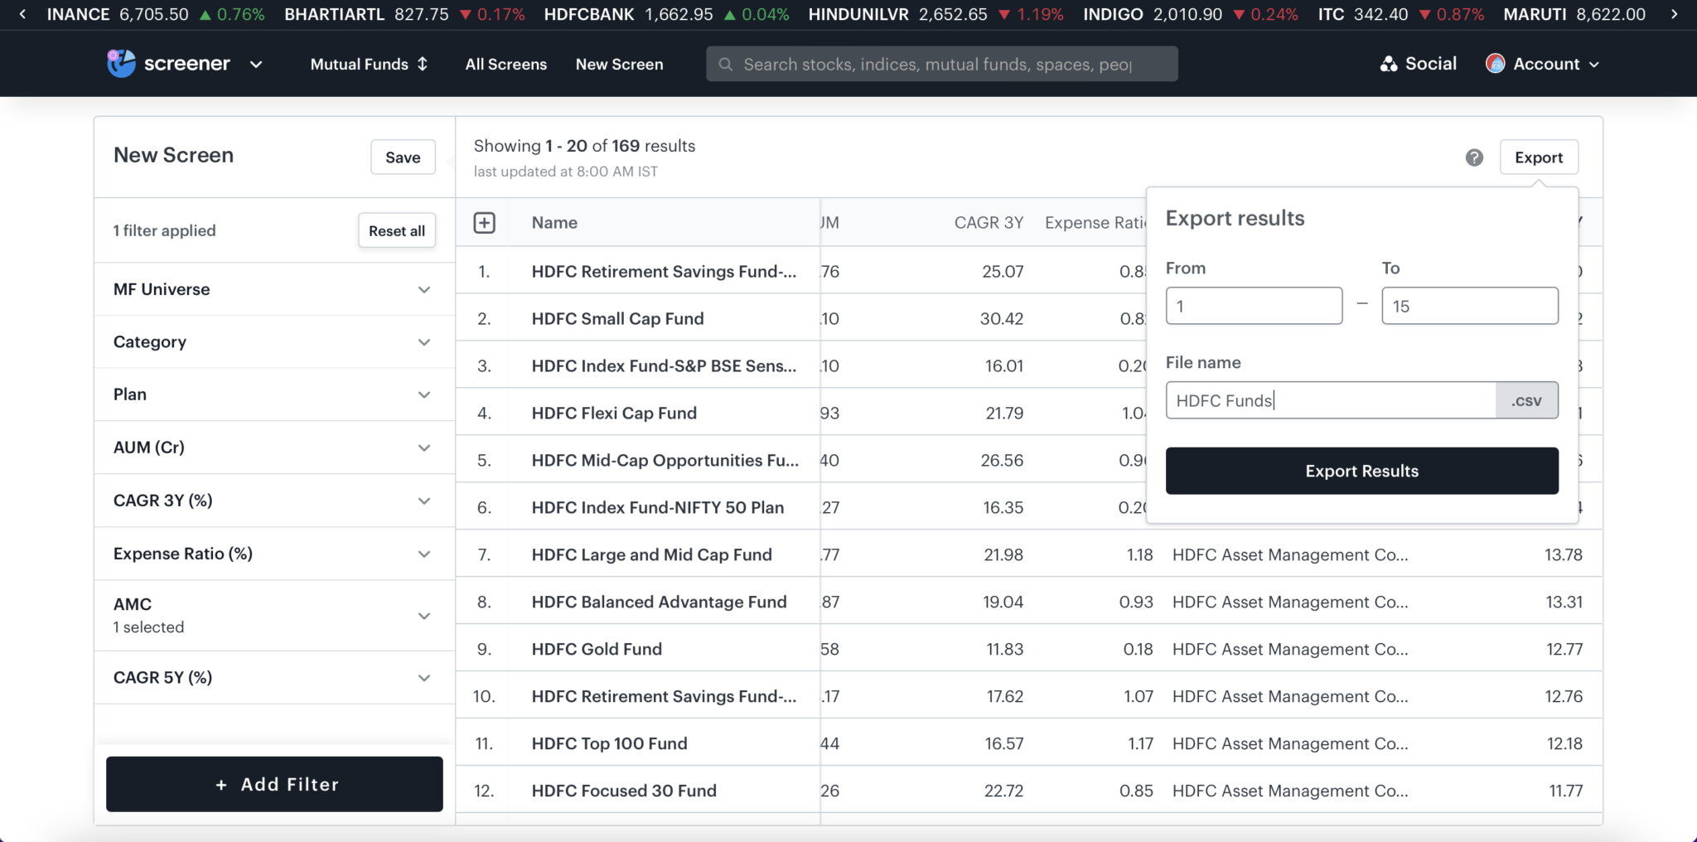Save the current screen
Screen dimensions: 1697x842
[403, 157]
